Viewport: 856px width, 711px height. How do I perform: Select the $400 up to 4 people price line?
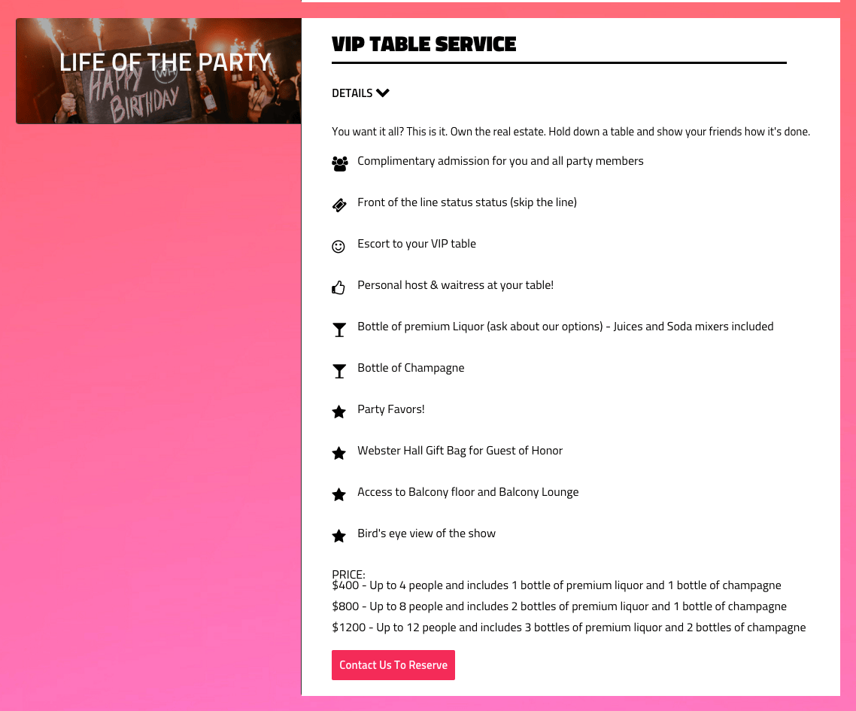(x=557, y=585)
